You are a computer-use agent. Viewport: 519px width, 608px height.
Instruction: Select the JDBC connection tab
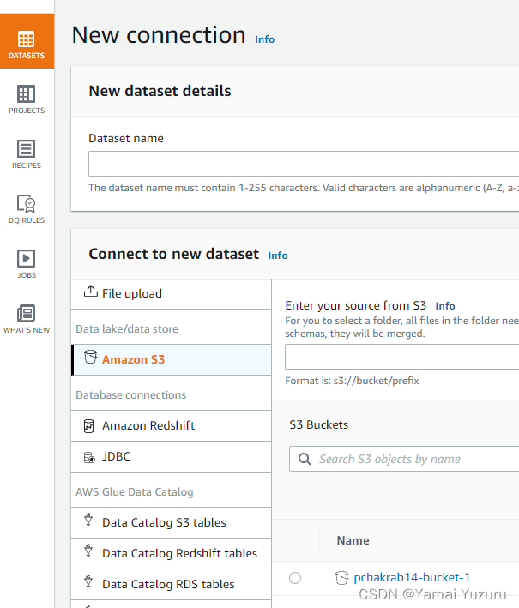pyautogui.click(x=172, y=457)
